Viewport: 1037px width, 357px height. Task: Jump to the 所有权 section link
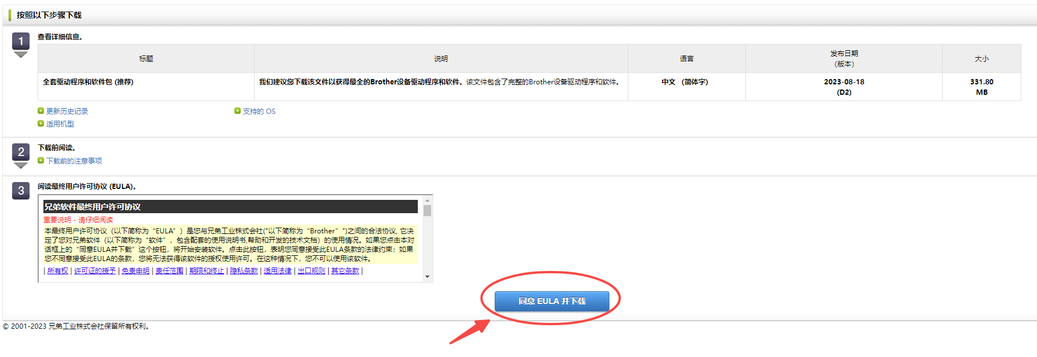pyautogui.click(x=57, y=271)
